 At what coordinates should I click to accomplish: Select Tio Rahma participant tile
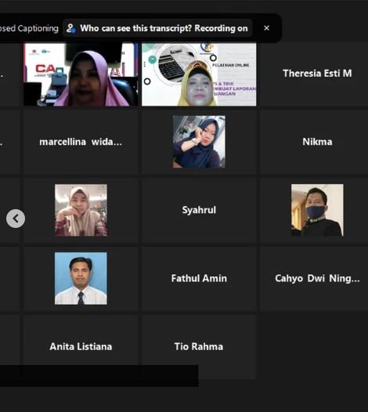pyautogui.click(x=199, y=346)
